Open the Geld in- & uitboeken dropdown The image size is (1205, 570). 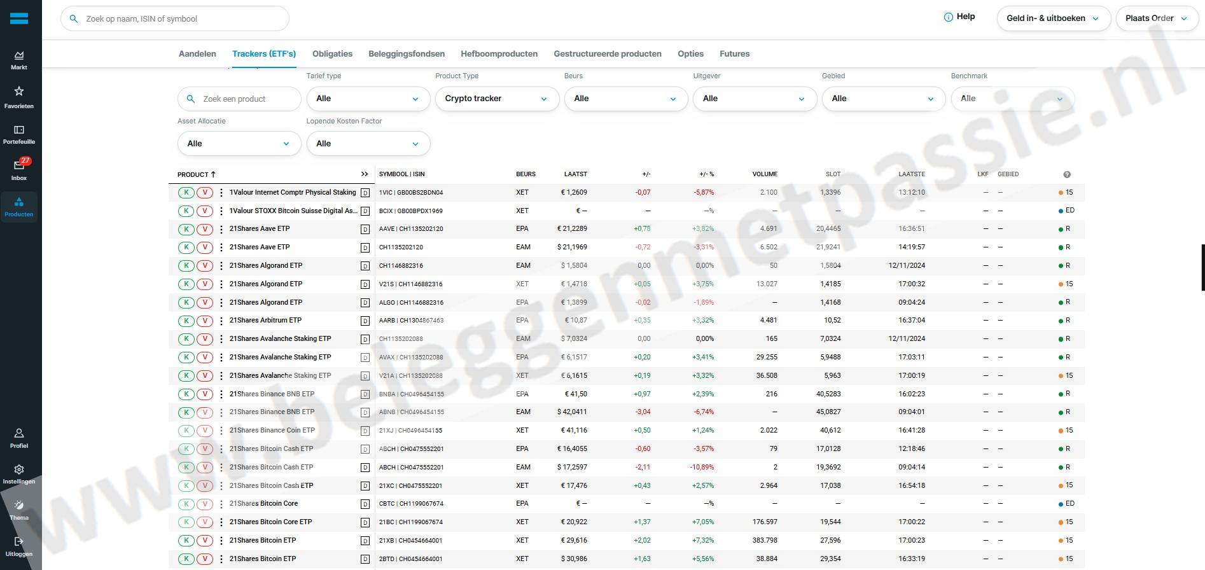tap(1053, 18)
